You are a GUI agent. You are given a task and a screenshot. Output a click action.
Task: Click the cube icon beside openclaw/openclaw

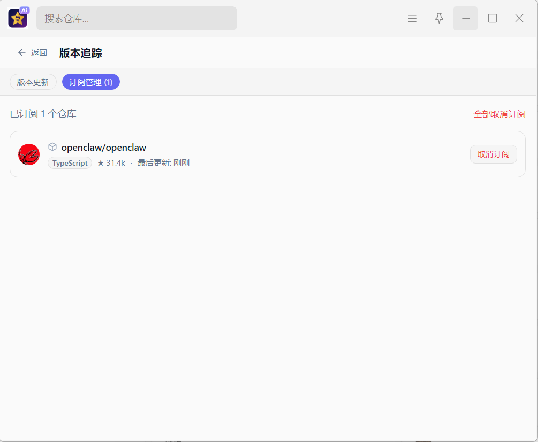coord(52,147)
